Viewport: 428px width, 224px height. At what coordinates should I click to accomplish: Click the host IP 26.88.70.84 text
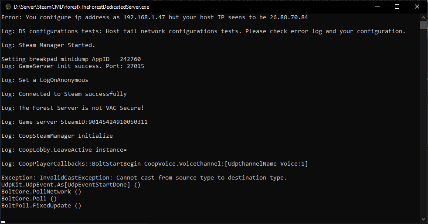tap(289, 17)
